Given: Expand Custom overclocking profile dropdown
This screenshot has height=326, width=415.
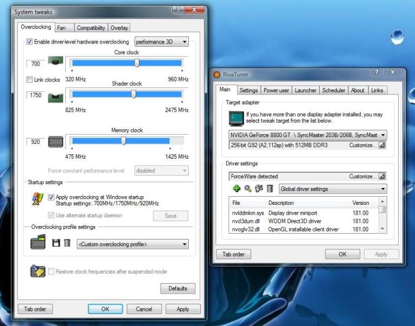Looking at the screenshot, I should click(x=132, y=244).
